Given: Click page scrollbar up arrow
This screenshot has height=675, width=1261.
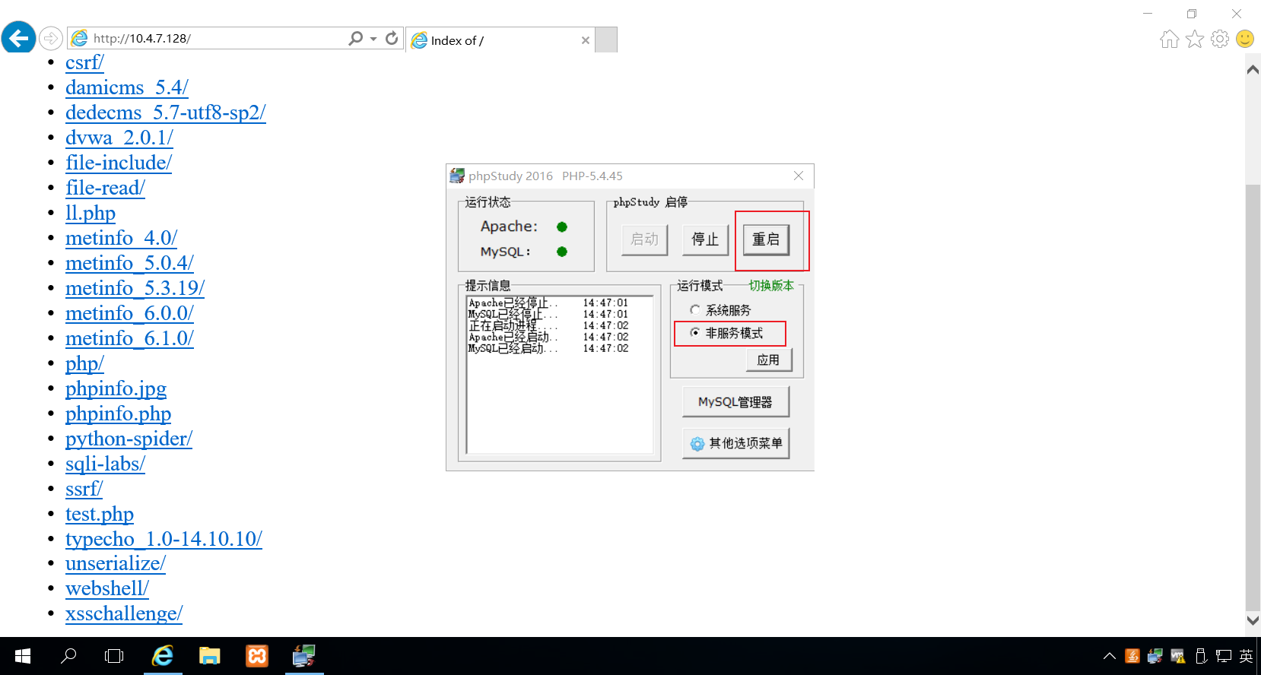Looking at the screenshot, I should tap(1253, 70).
